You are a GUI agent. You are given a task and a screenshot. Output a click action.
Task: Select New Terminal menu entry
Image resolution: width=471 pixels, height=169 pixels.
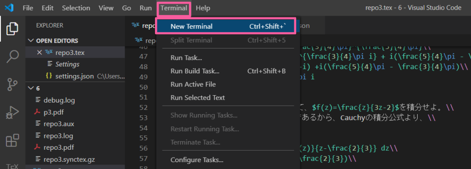point(225,26)
